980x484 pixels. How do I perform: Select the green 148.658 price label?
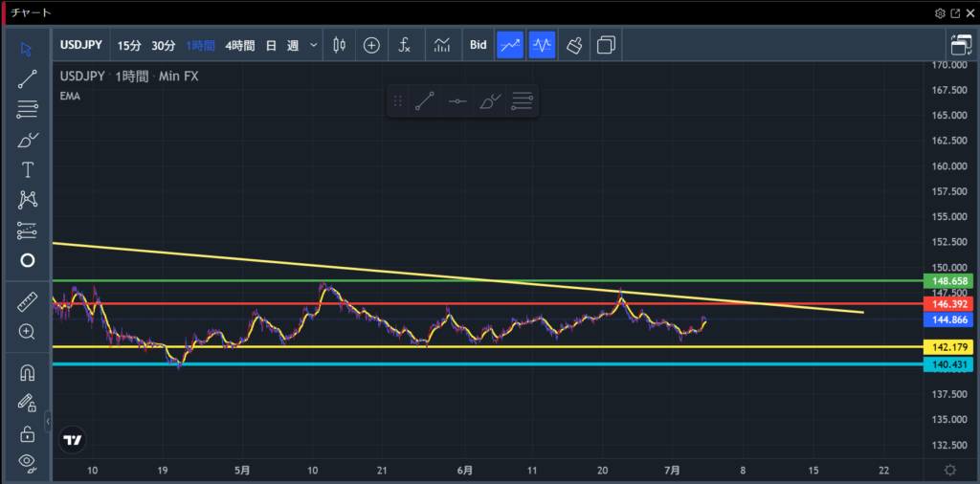(947, 281)
